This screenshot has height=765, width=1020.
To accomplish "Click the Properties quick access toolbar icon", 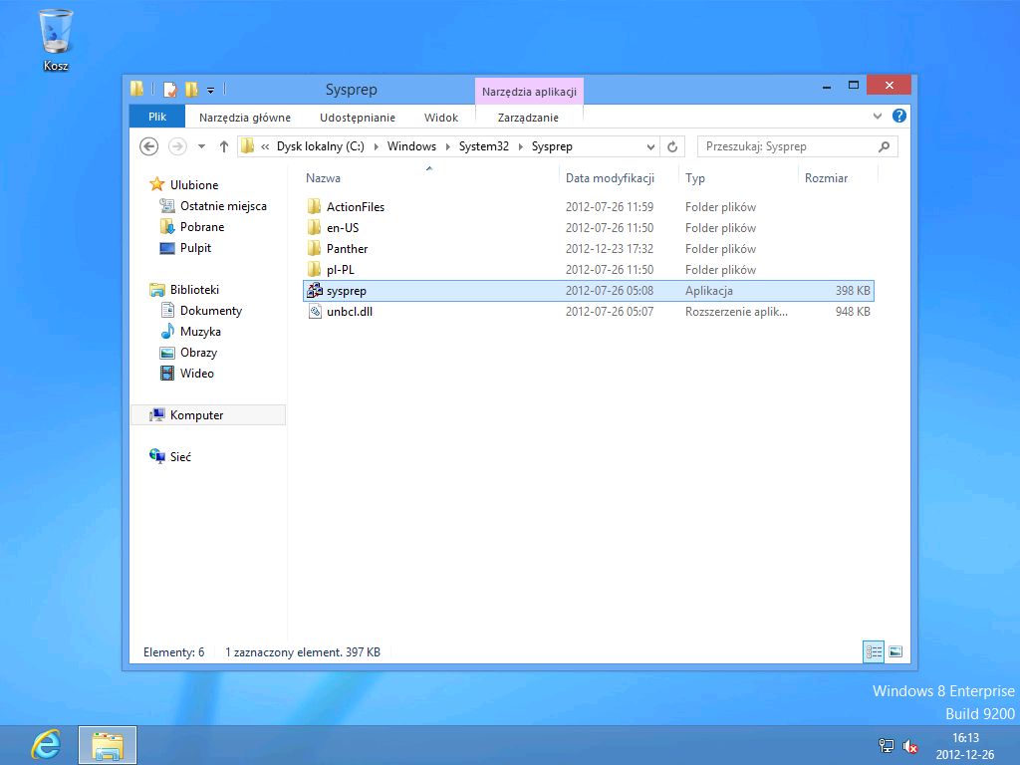I will click(x=170, y=89).
